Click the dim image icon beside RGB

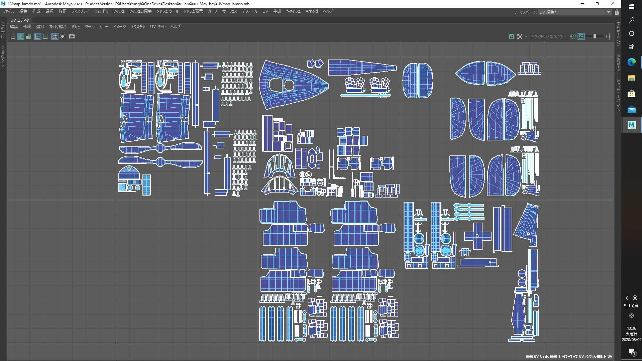(581, 36)
